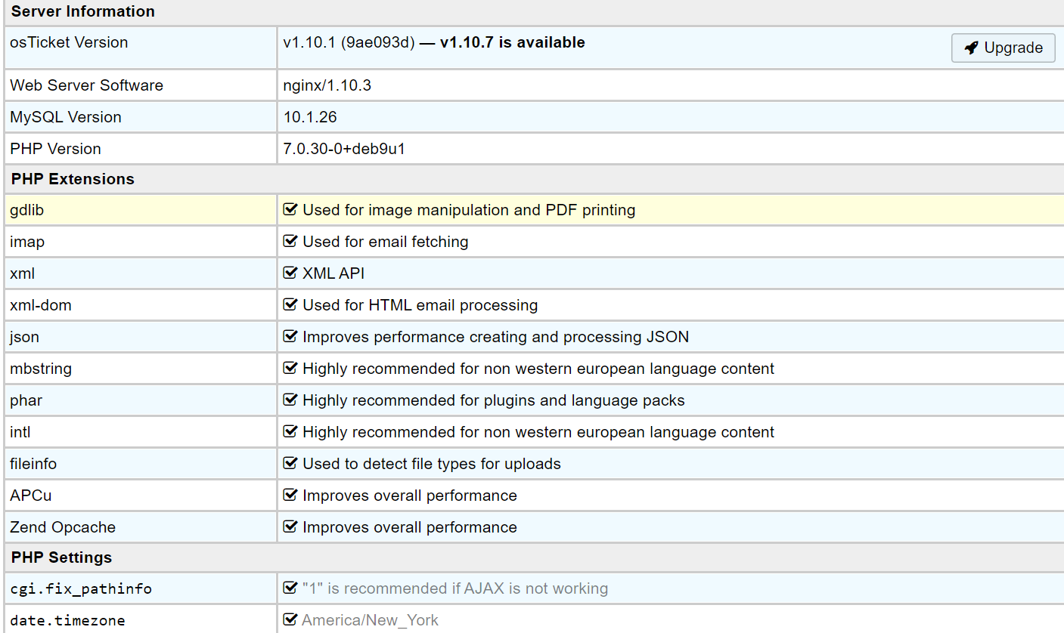Click the cgi.fix_pathinfo checkmark
The height and width of the screenshot is (633, 1064).
pyautogui.click(x=290, y=588)
